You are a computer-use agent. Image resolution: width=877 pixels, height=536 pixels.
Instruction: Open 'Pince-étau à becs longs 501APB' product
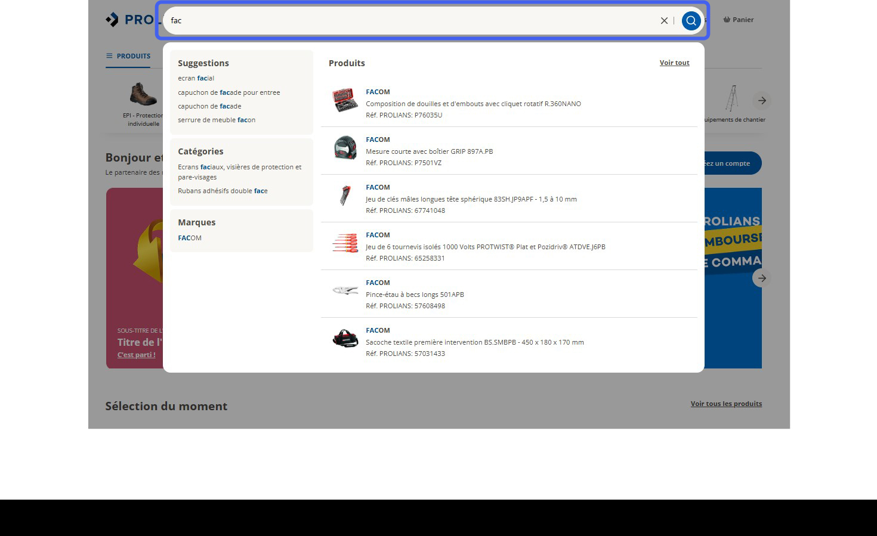point(415,295)
